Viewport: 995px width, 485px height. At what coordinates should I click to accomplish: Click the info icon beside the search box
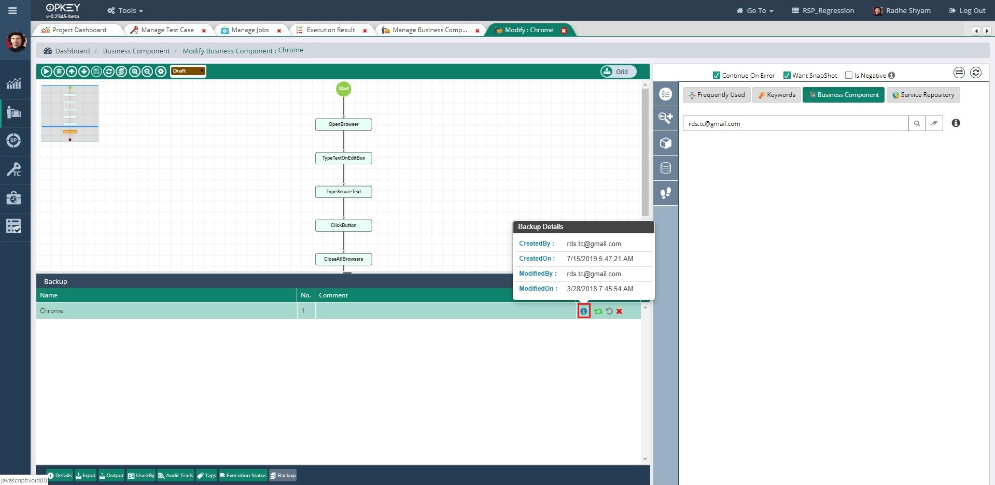[x=956, y=123]
